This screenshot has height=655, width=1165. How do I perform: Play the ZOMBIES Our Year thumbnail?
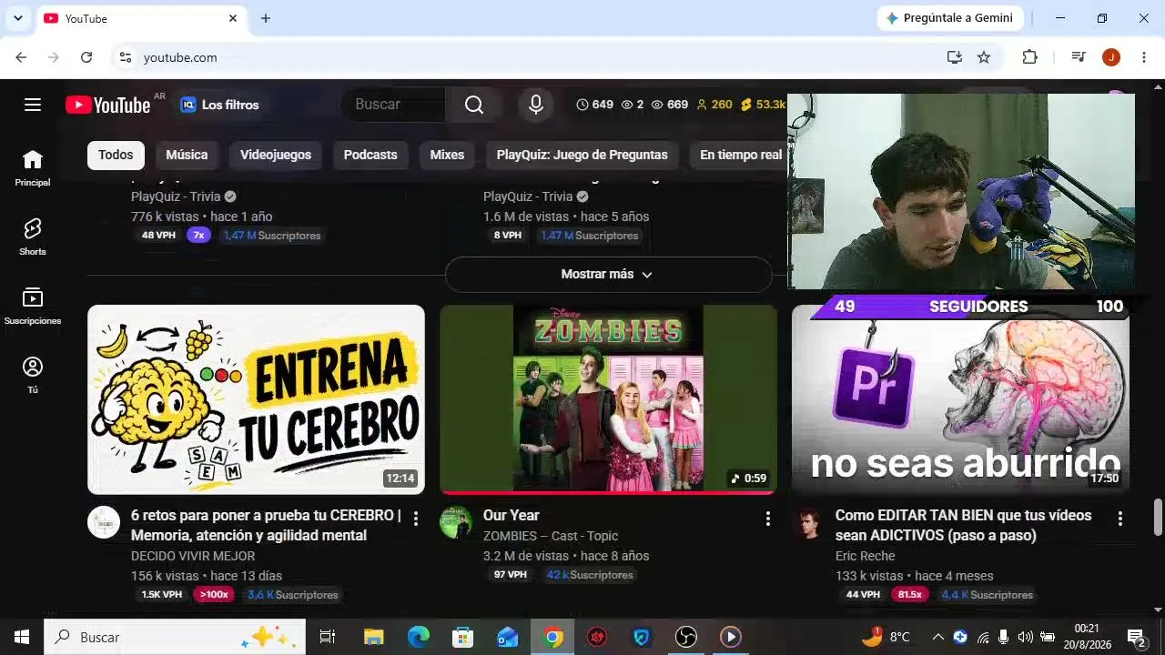click(x=608, y=399)
